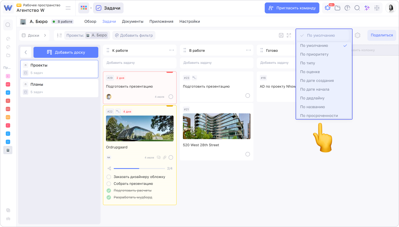Toggle fullscreen view with expand arrows
The width and height of the screenshot is (399, 227).
click(289, 35)
